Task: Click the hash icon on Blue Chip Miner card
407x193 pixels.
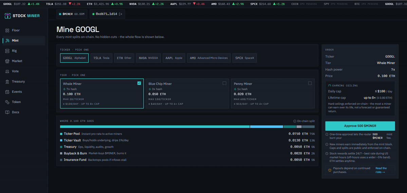Action: pos(149,89)
